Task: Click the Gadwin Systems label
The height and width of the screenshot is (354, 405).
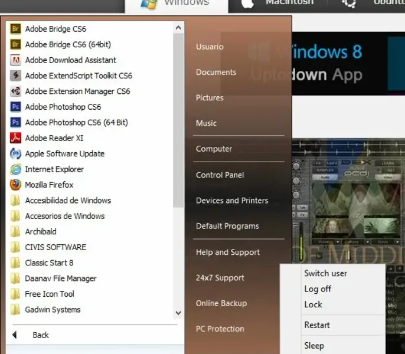Action: [53, 310]
